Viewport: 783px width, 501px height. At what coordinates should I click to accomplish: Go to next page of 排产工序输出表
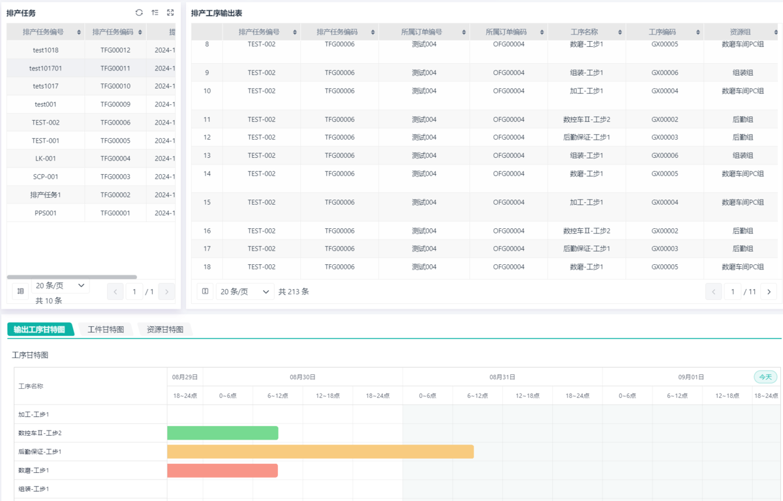(769, 292)
